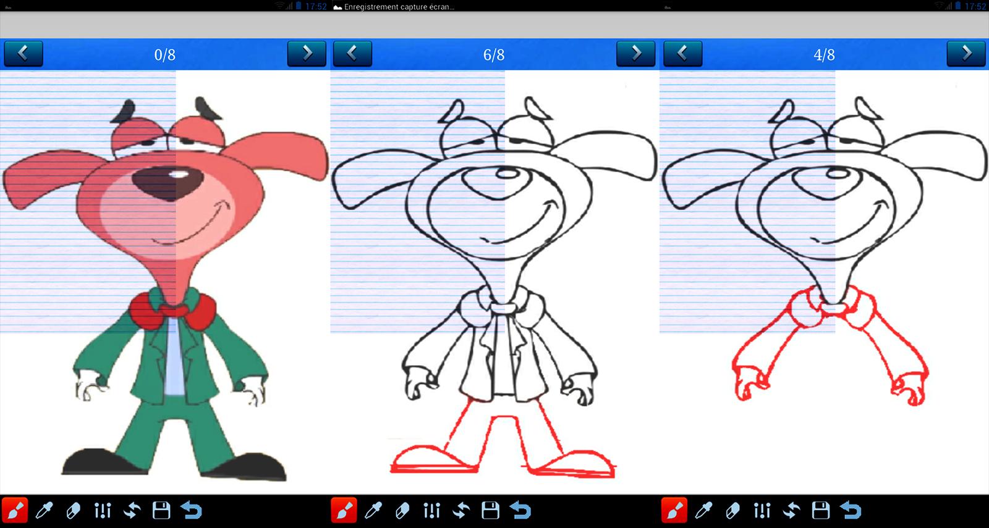Undo last stroke in 0/8 panel
This screenshot has height=528, width=989.
tap(192, 511)
